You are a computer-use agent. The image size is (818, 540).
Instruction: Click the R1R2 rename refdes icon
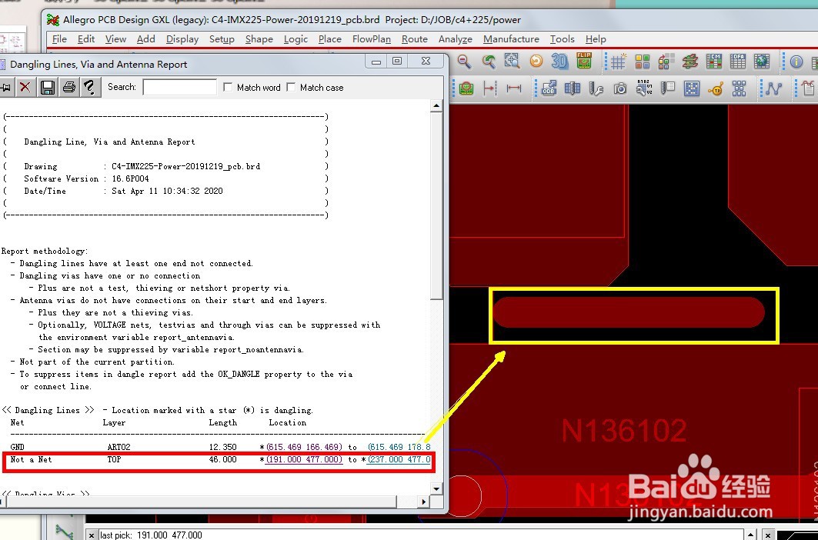pos(644,88)
